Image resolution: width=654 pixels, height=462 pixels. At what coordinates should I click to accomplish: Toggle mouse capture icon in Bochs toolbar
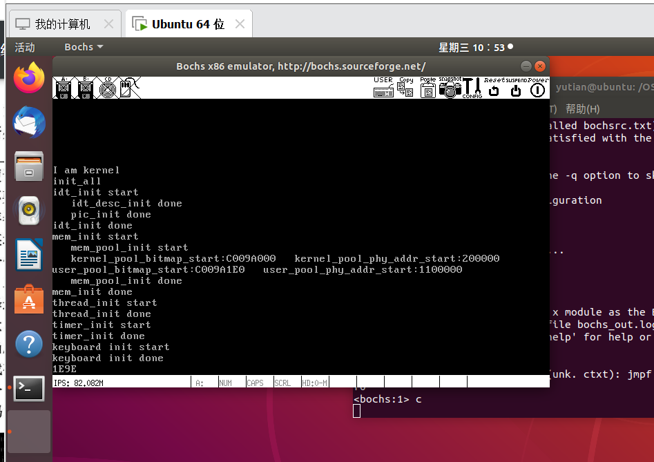click(128, 88)
